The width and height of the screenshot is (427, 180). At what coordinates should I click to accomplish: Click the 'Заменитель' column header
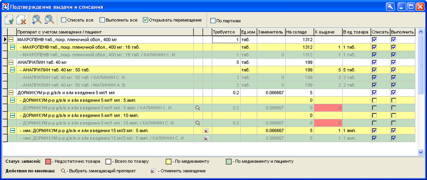[x=271, y=32]
